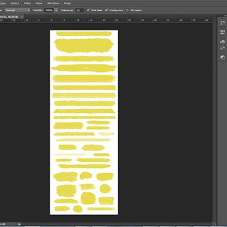The image size is (227, 227).
Task: Close the open document tab
Action: pos(21,17)
